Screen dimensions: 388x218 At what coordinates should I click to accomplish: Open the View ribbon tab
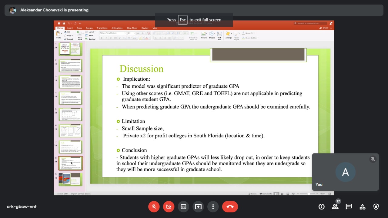[155, 28]
